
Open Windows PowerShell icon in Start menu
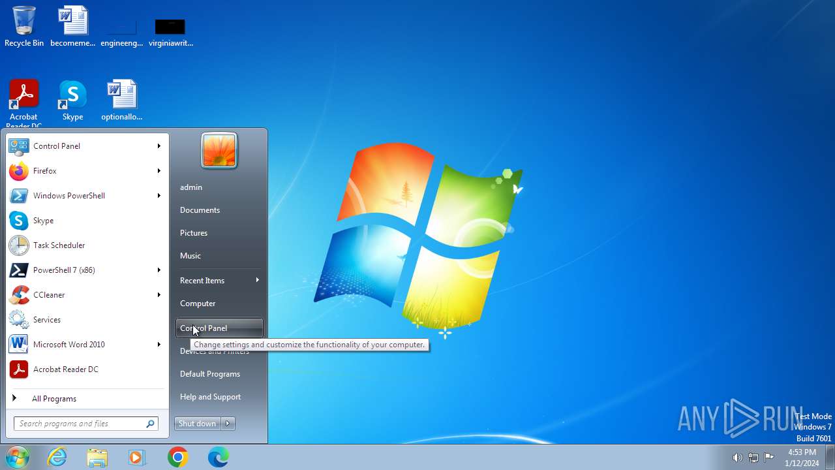click(x=18, y=196)
